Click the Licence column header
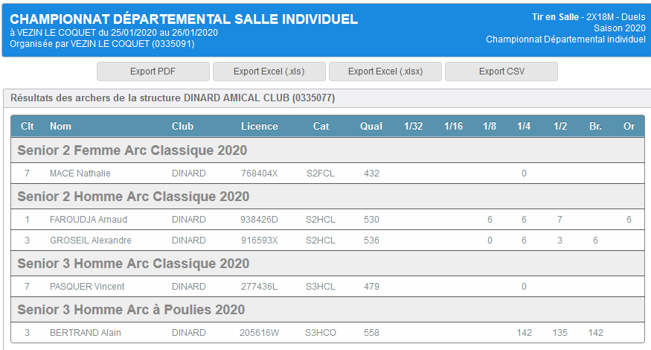Image resolution: width=651 pixels, height=350 pixels. 259,126
